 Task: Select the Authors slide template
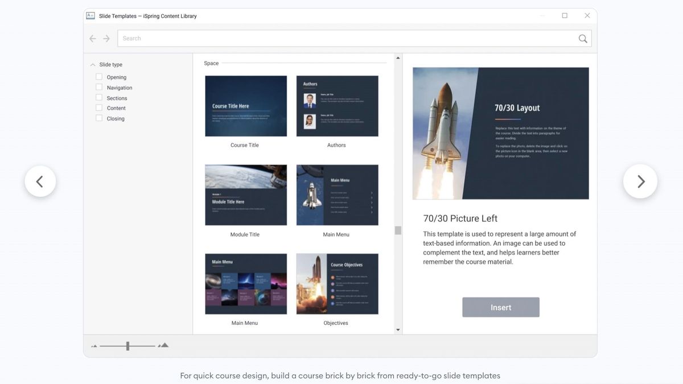[x=336, y=105]
